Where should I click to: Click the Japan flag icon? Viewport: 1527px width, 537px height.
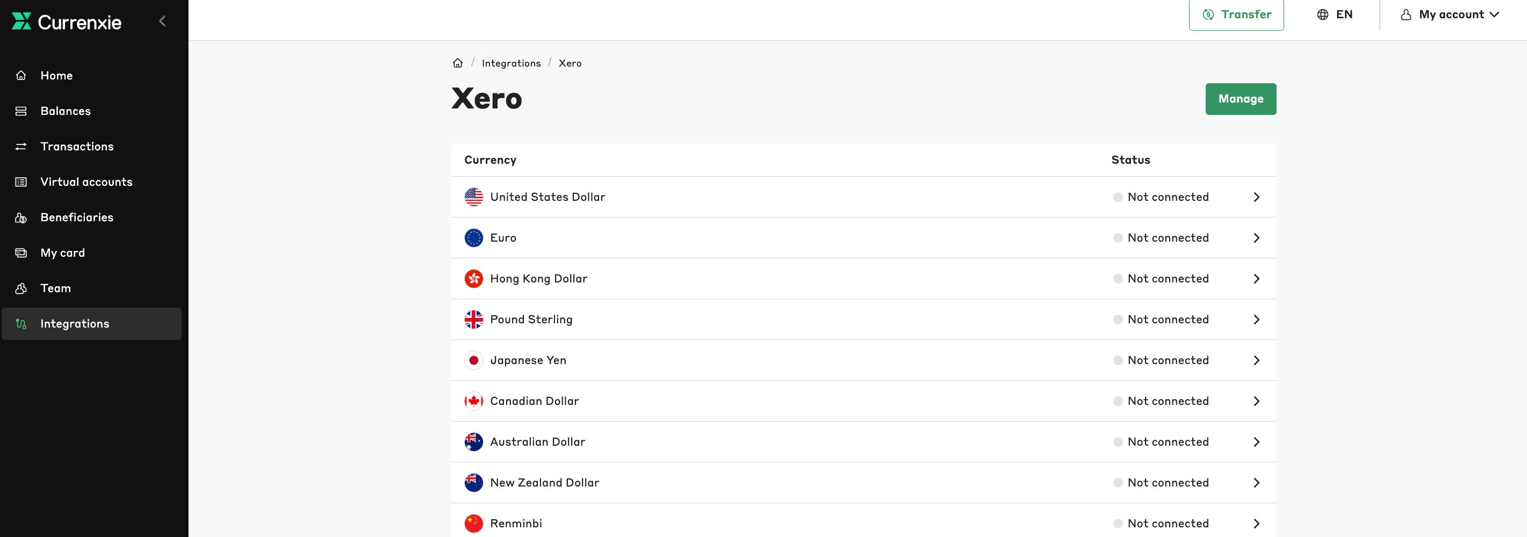pos(474,360)
